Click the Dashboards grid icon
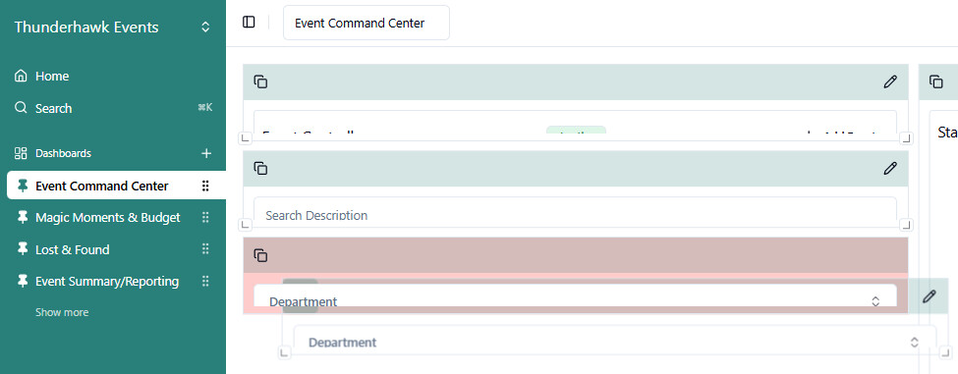Image resolution: width=958 pixels, height=374 pixels. [21, 153]
